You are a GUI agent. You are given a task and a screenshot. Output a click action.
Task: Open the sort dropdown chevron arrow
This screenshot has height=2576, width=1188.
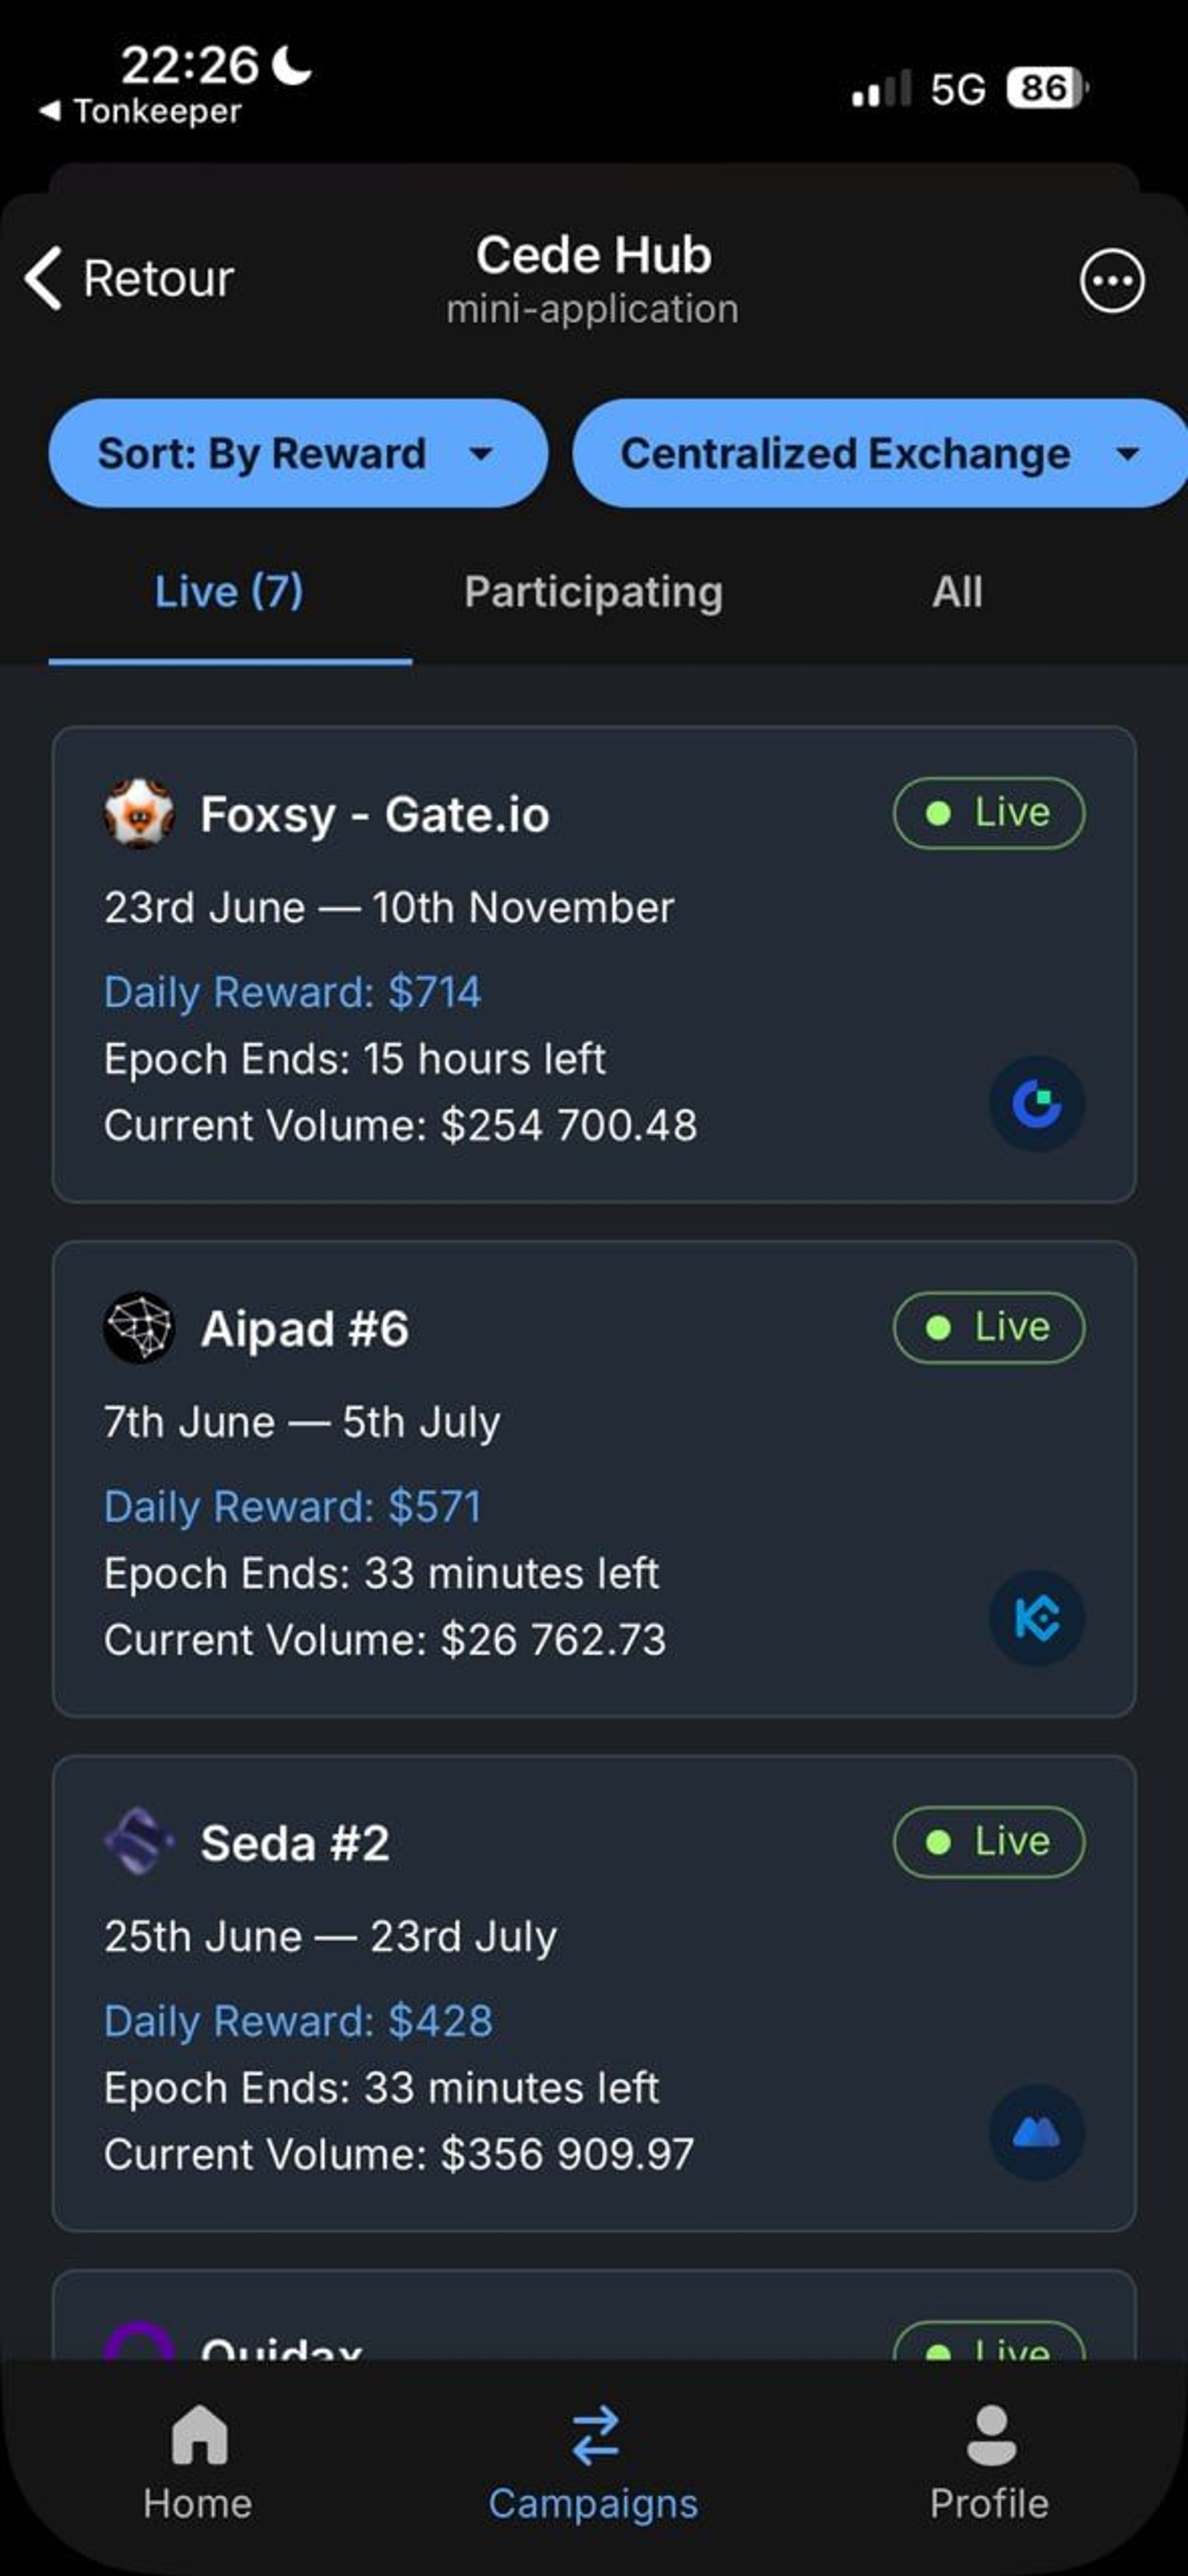pos(484,456)
